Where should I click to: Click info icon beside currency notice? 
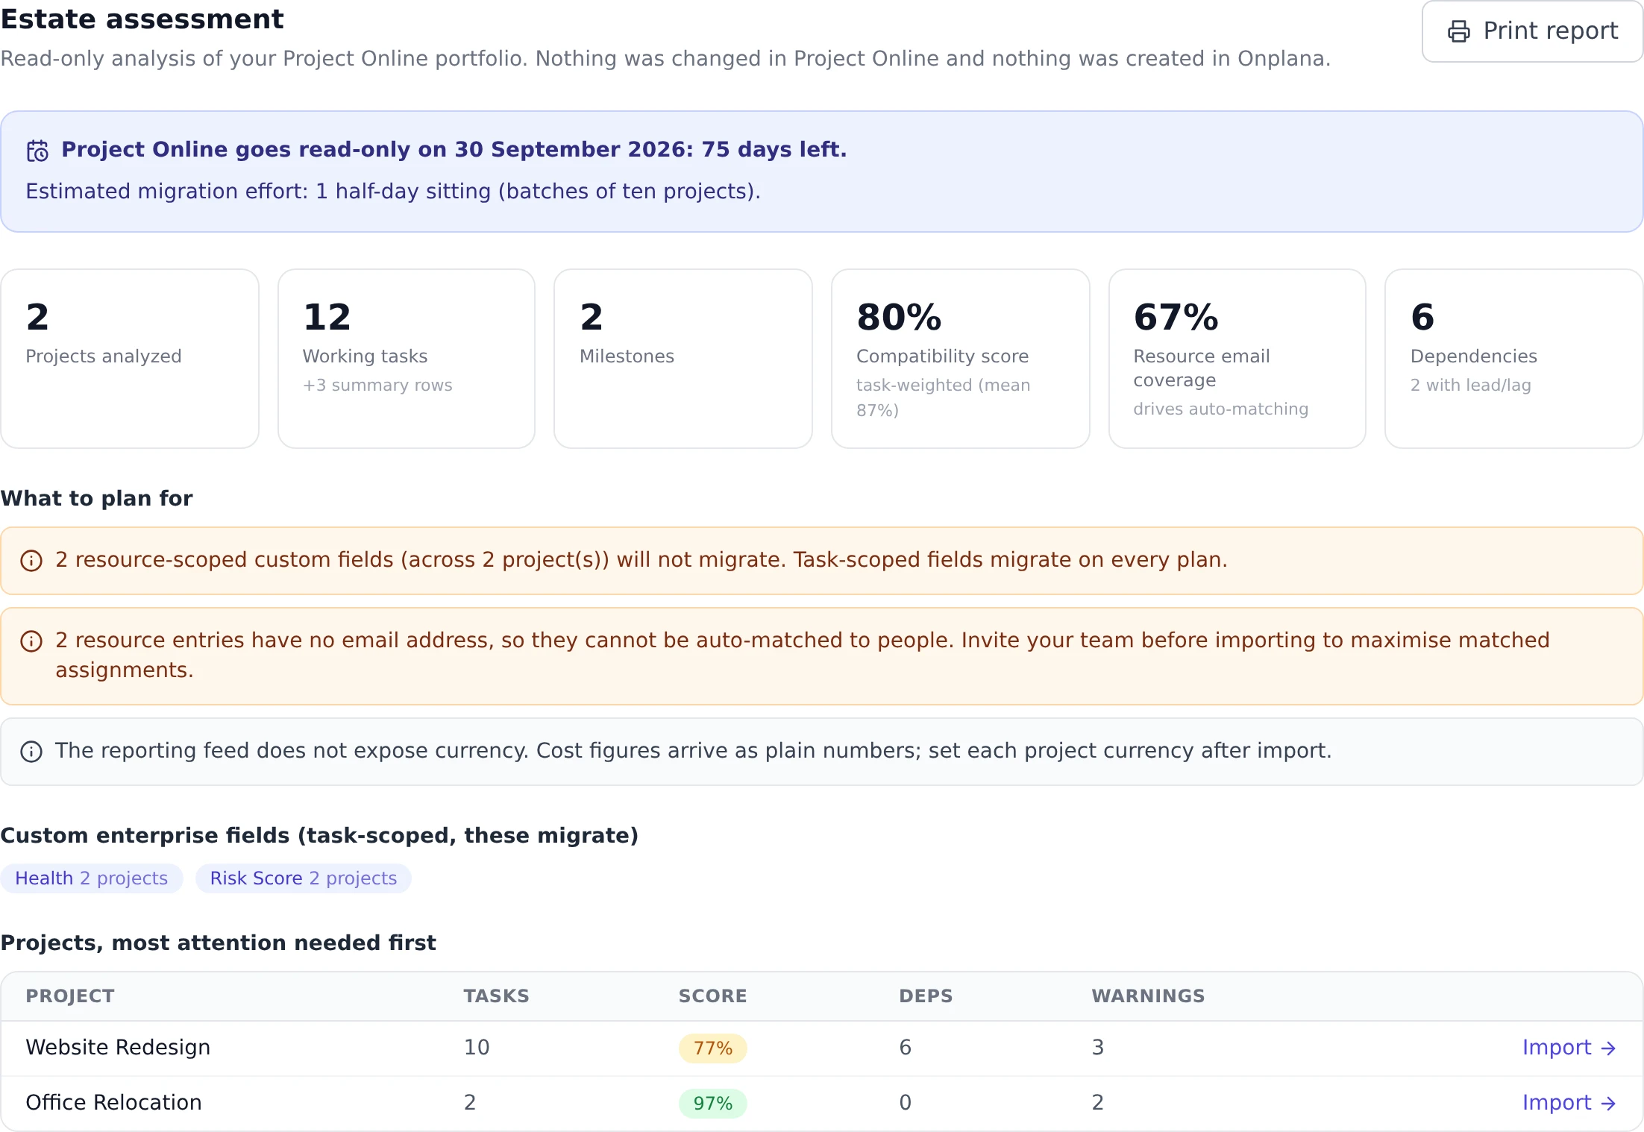click(31, 752)
